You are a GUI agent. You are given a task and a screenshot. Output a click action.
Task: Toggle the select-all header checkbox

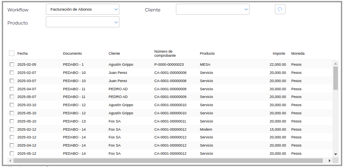[11, 53]
